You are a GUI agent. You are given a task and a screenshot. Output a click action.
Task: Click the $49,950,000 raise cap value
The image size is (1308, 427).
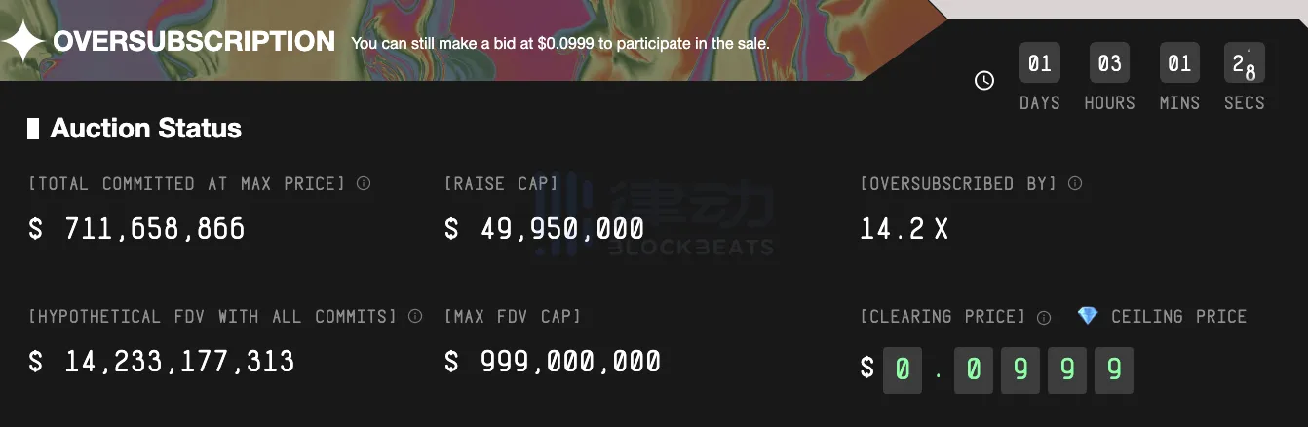[544, 229]
